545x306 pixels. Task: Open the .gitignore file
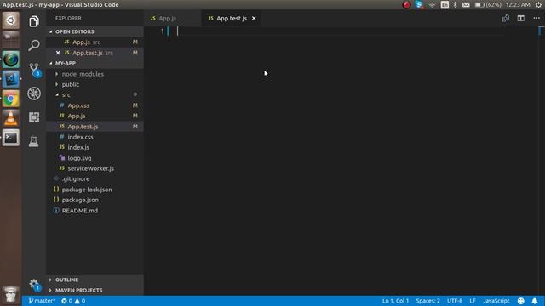click(95, 179)
